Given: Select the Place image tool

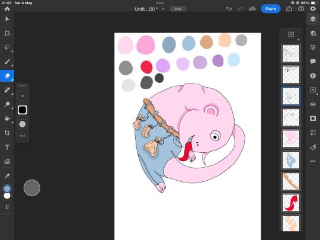Looking at the screenshot, I should click(x=7, y=161).
